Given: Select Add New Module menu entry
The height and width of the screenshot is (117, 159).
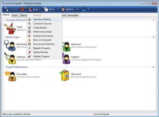Looking at the screenshot, I should point(45,19).
